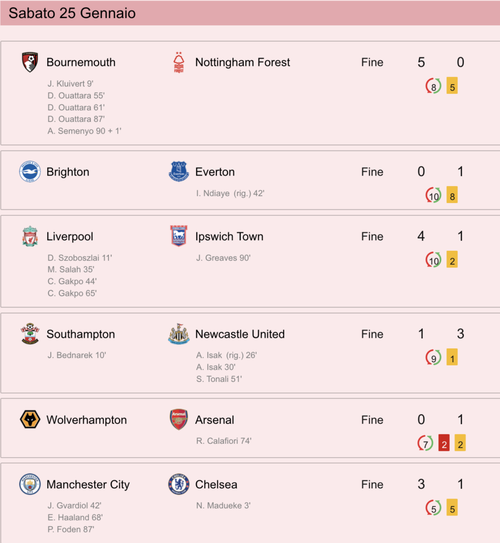Click the Manchester City round badge
The width and height of the screenshot is (500, 543).
30,484
